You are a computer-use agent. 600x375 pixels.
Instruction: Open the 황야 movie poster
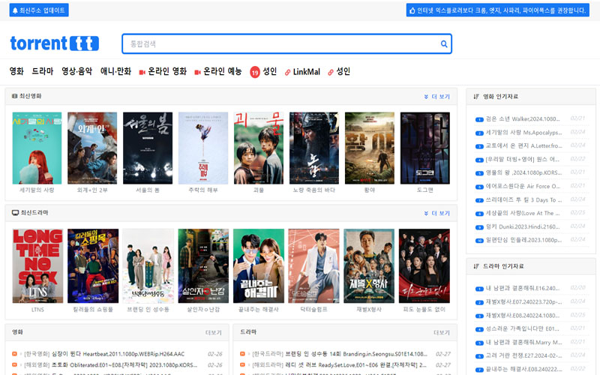click(x=370, y=148)
